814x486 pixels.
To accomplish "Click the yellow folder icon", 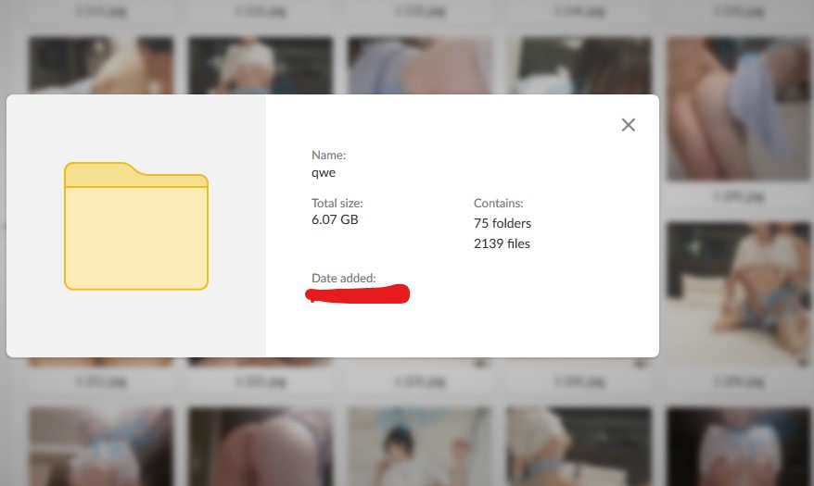I will pos(136,226).
